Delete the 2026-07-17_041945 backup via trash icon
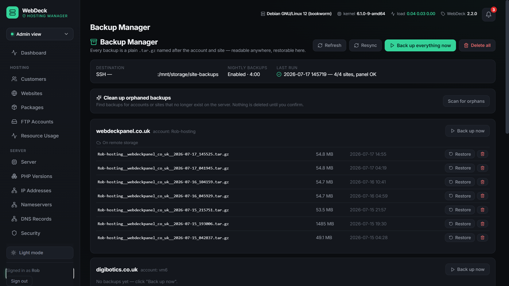Viewport: 509px width, 286px height. pyautogui.click(x=482, y=168)
